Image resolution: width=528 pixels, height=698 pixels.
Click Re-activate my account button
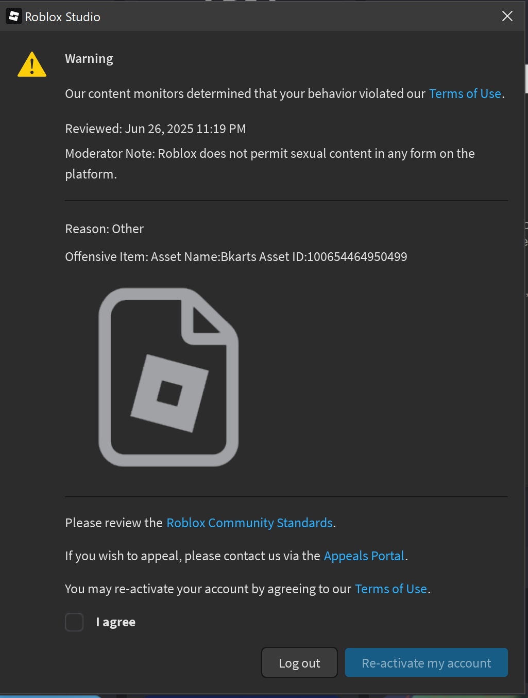pos(427,663)
